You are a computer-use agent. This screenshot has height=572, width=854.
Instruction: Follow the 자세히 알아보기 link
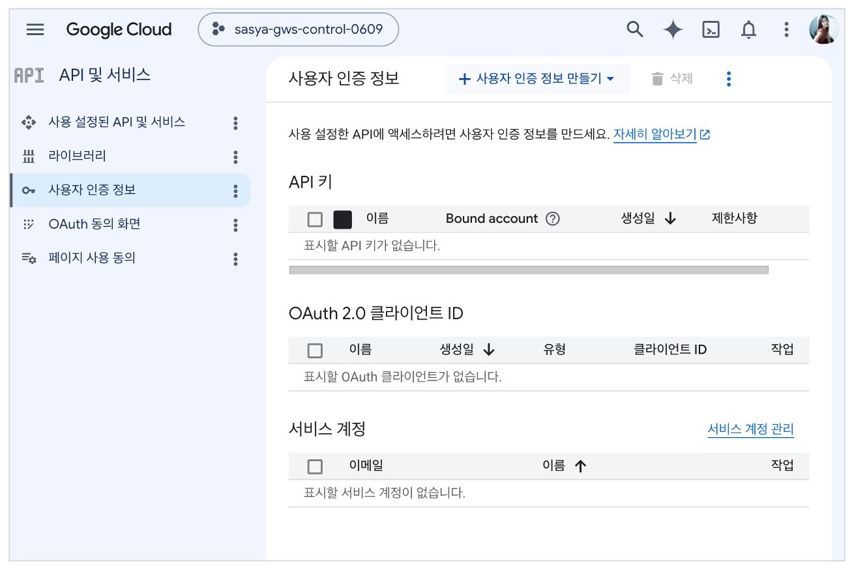point(655,135)
